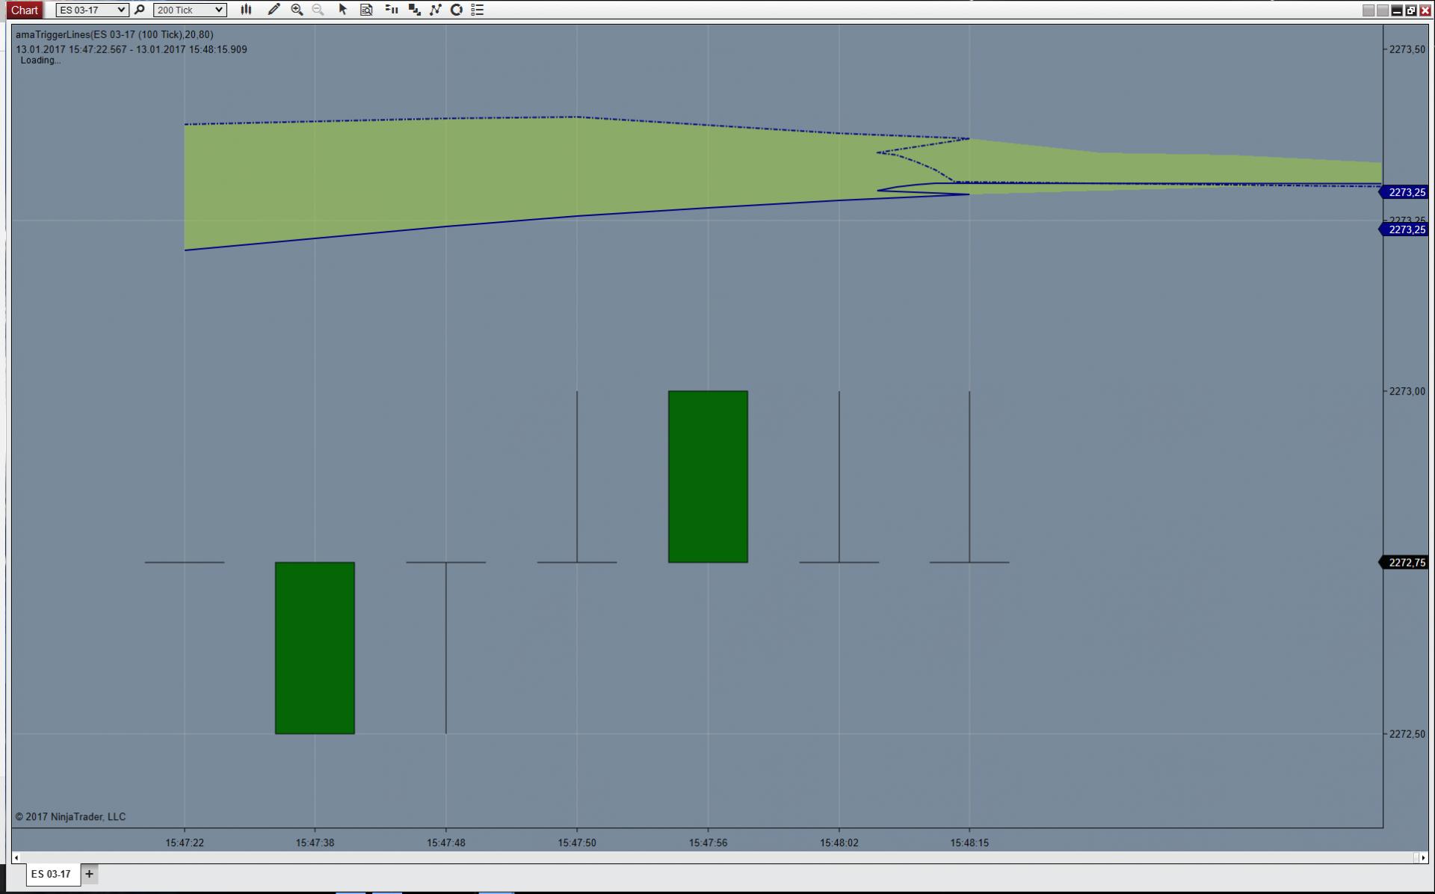
Task: Open the chart properties list icon
Action: (x=478, y=10)
